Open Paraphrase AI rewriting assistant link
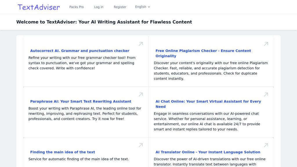Image resolution: width=297 pixels, height=167 pixels. click(81, 101)
